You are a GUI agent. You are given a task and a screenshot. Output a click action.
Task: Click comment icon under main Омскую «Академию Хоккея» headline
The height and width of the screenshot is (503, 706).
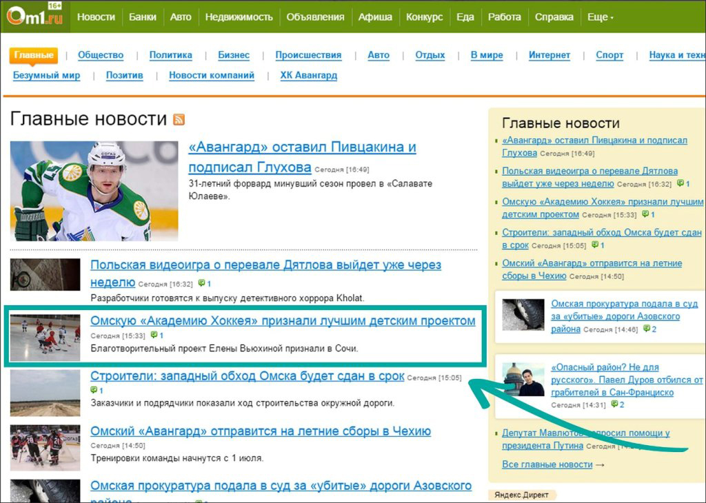154,335
